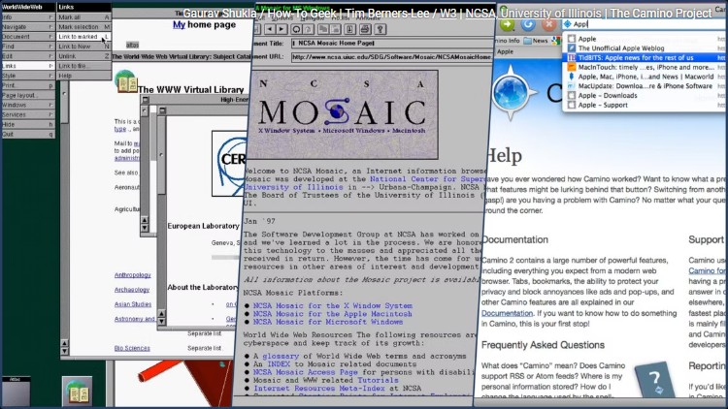Image resolution: width=728 pixels, height=409 pixels.
Task: Open the Find submenu
Action: pos(28,47)
